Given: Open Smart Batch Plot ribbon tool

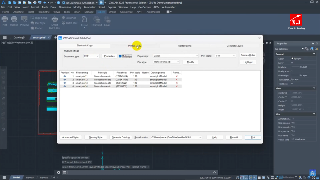Looking at the screenshot, I should point(54,22).
